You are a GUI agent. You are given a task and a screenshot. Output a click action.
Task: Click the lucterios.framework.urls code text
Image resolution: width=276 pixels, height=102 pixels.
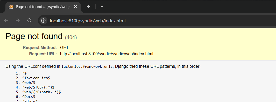87,67
